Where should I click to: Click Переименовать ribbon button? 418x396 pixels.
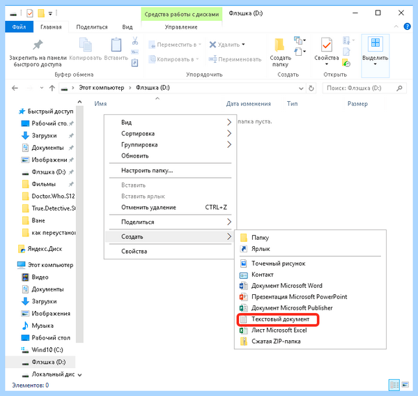point(235,59)
